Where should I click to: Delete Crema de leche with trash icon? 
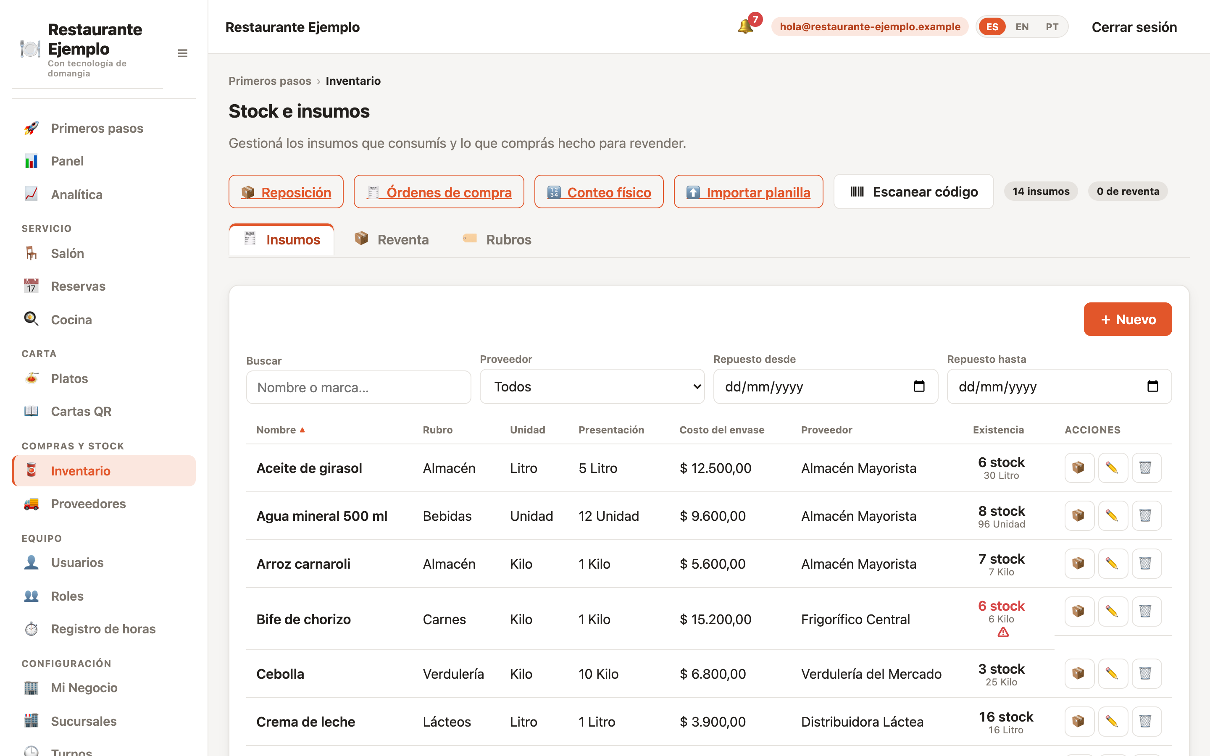click(1146, 721)
